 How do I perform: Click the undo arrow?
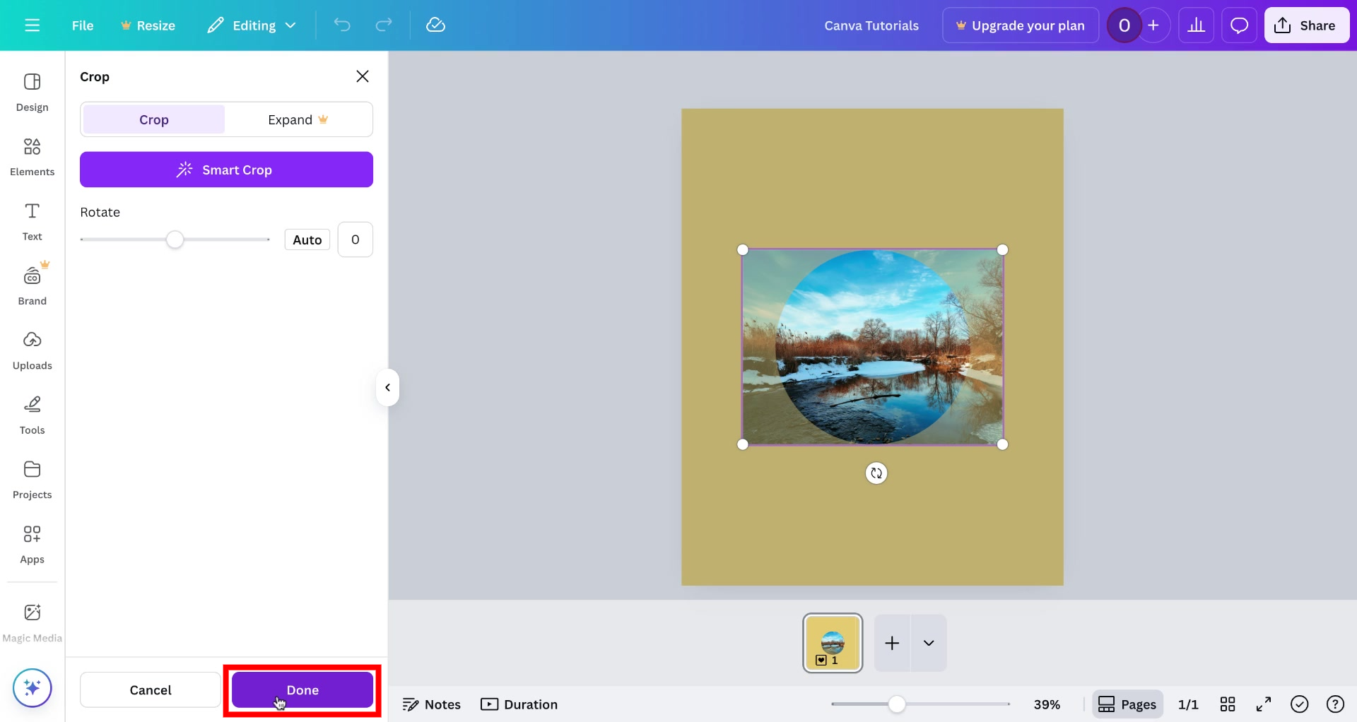tap(342, 25)
